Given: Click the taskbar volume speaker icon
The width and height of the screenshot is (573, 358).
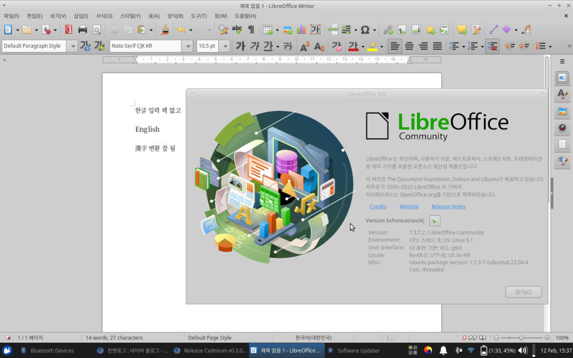Looking at the screenshot, I should [x=523, y=350].
